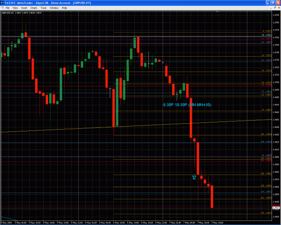Open the Window menu
This screenshot has height=225, width=281.
pos(54,8)
